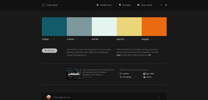This screenshot has height=100, width=208.
Task: Expand The Lego Movie palette section
Action: pos(160,97)
